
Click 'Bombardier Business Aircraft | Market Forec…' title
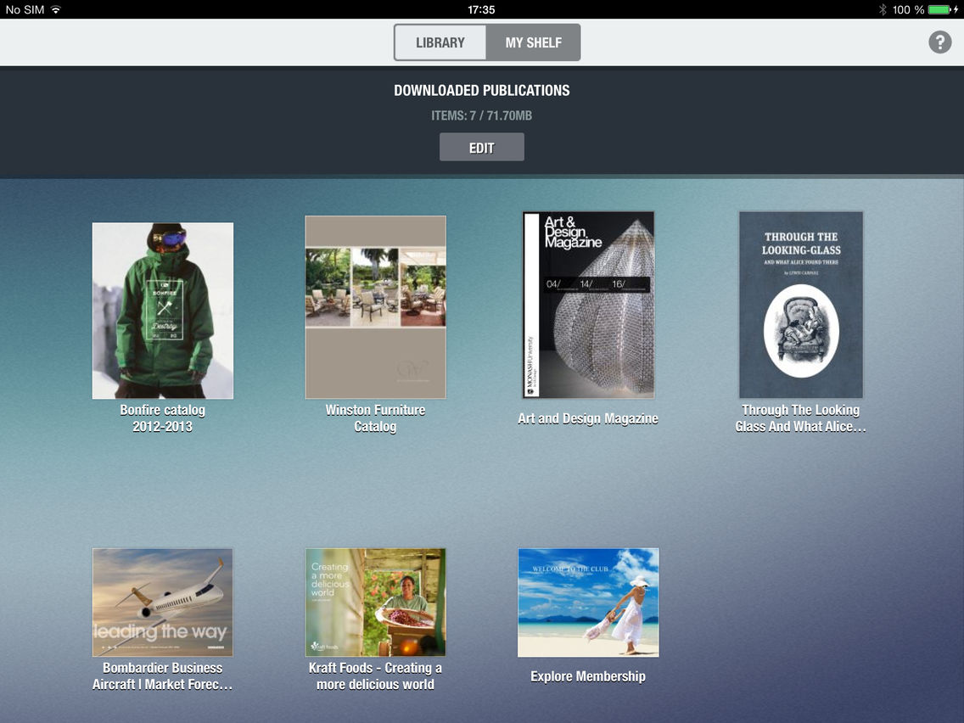coord(163,676)
